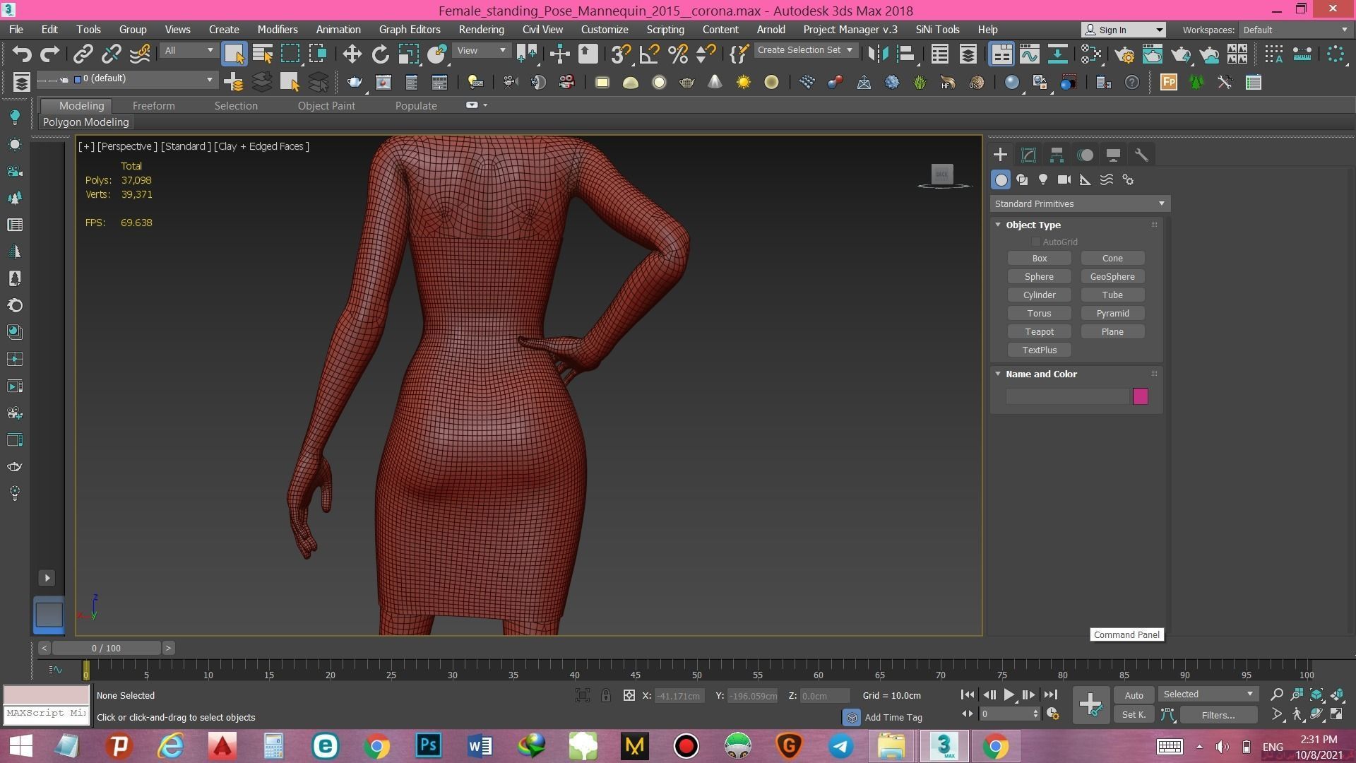Create a Sphere primitive
The image size is (1356, 763).
point(1039,277)
